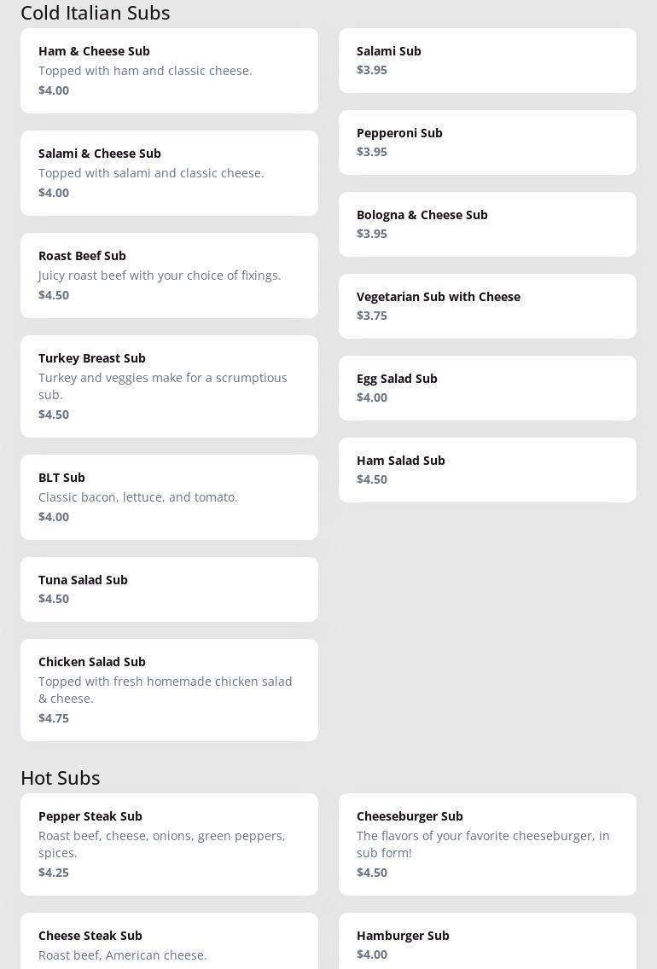Add the BLT Sub item
Screen dimensions: 657x969
(x=169, y=497)
